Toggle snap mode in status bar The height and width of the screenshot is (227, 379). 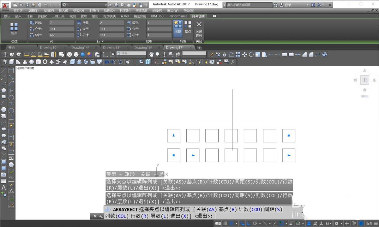tap(231, 224)
